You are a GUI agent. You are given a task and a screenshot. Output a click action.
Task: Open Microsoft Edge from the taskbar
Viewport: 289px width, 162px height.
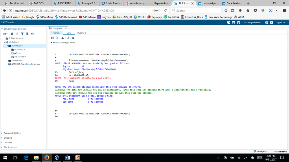26,158
